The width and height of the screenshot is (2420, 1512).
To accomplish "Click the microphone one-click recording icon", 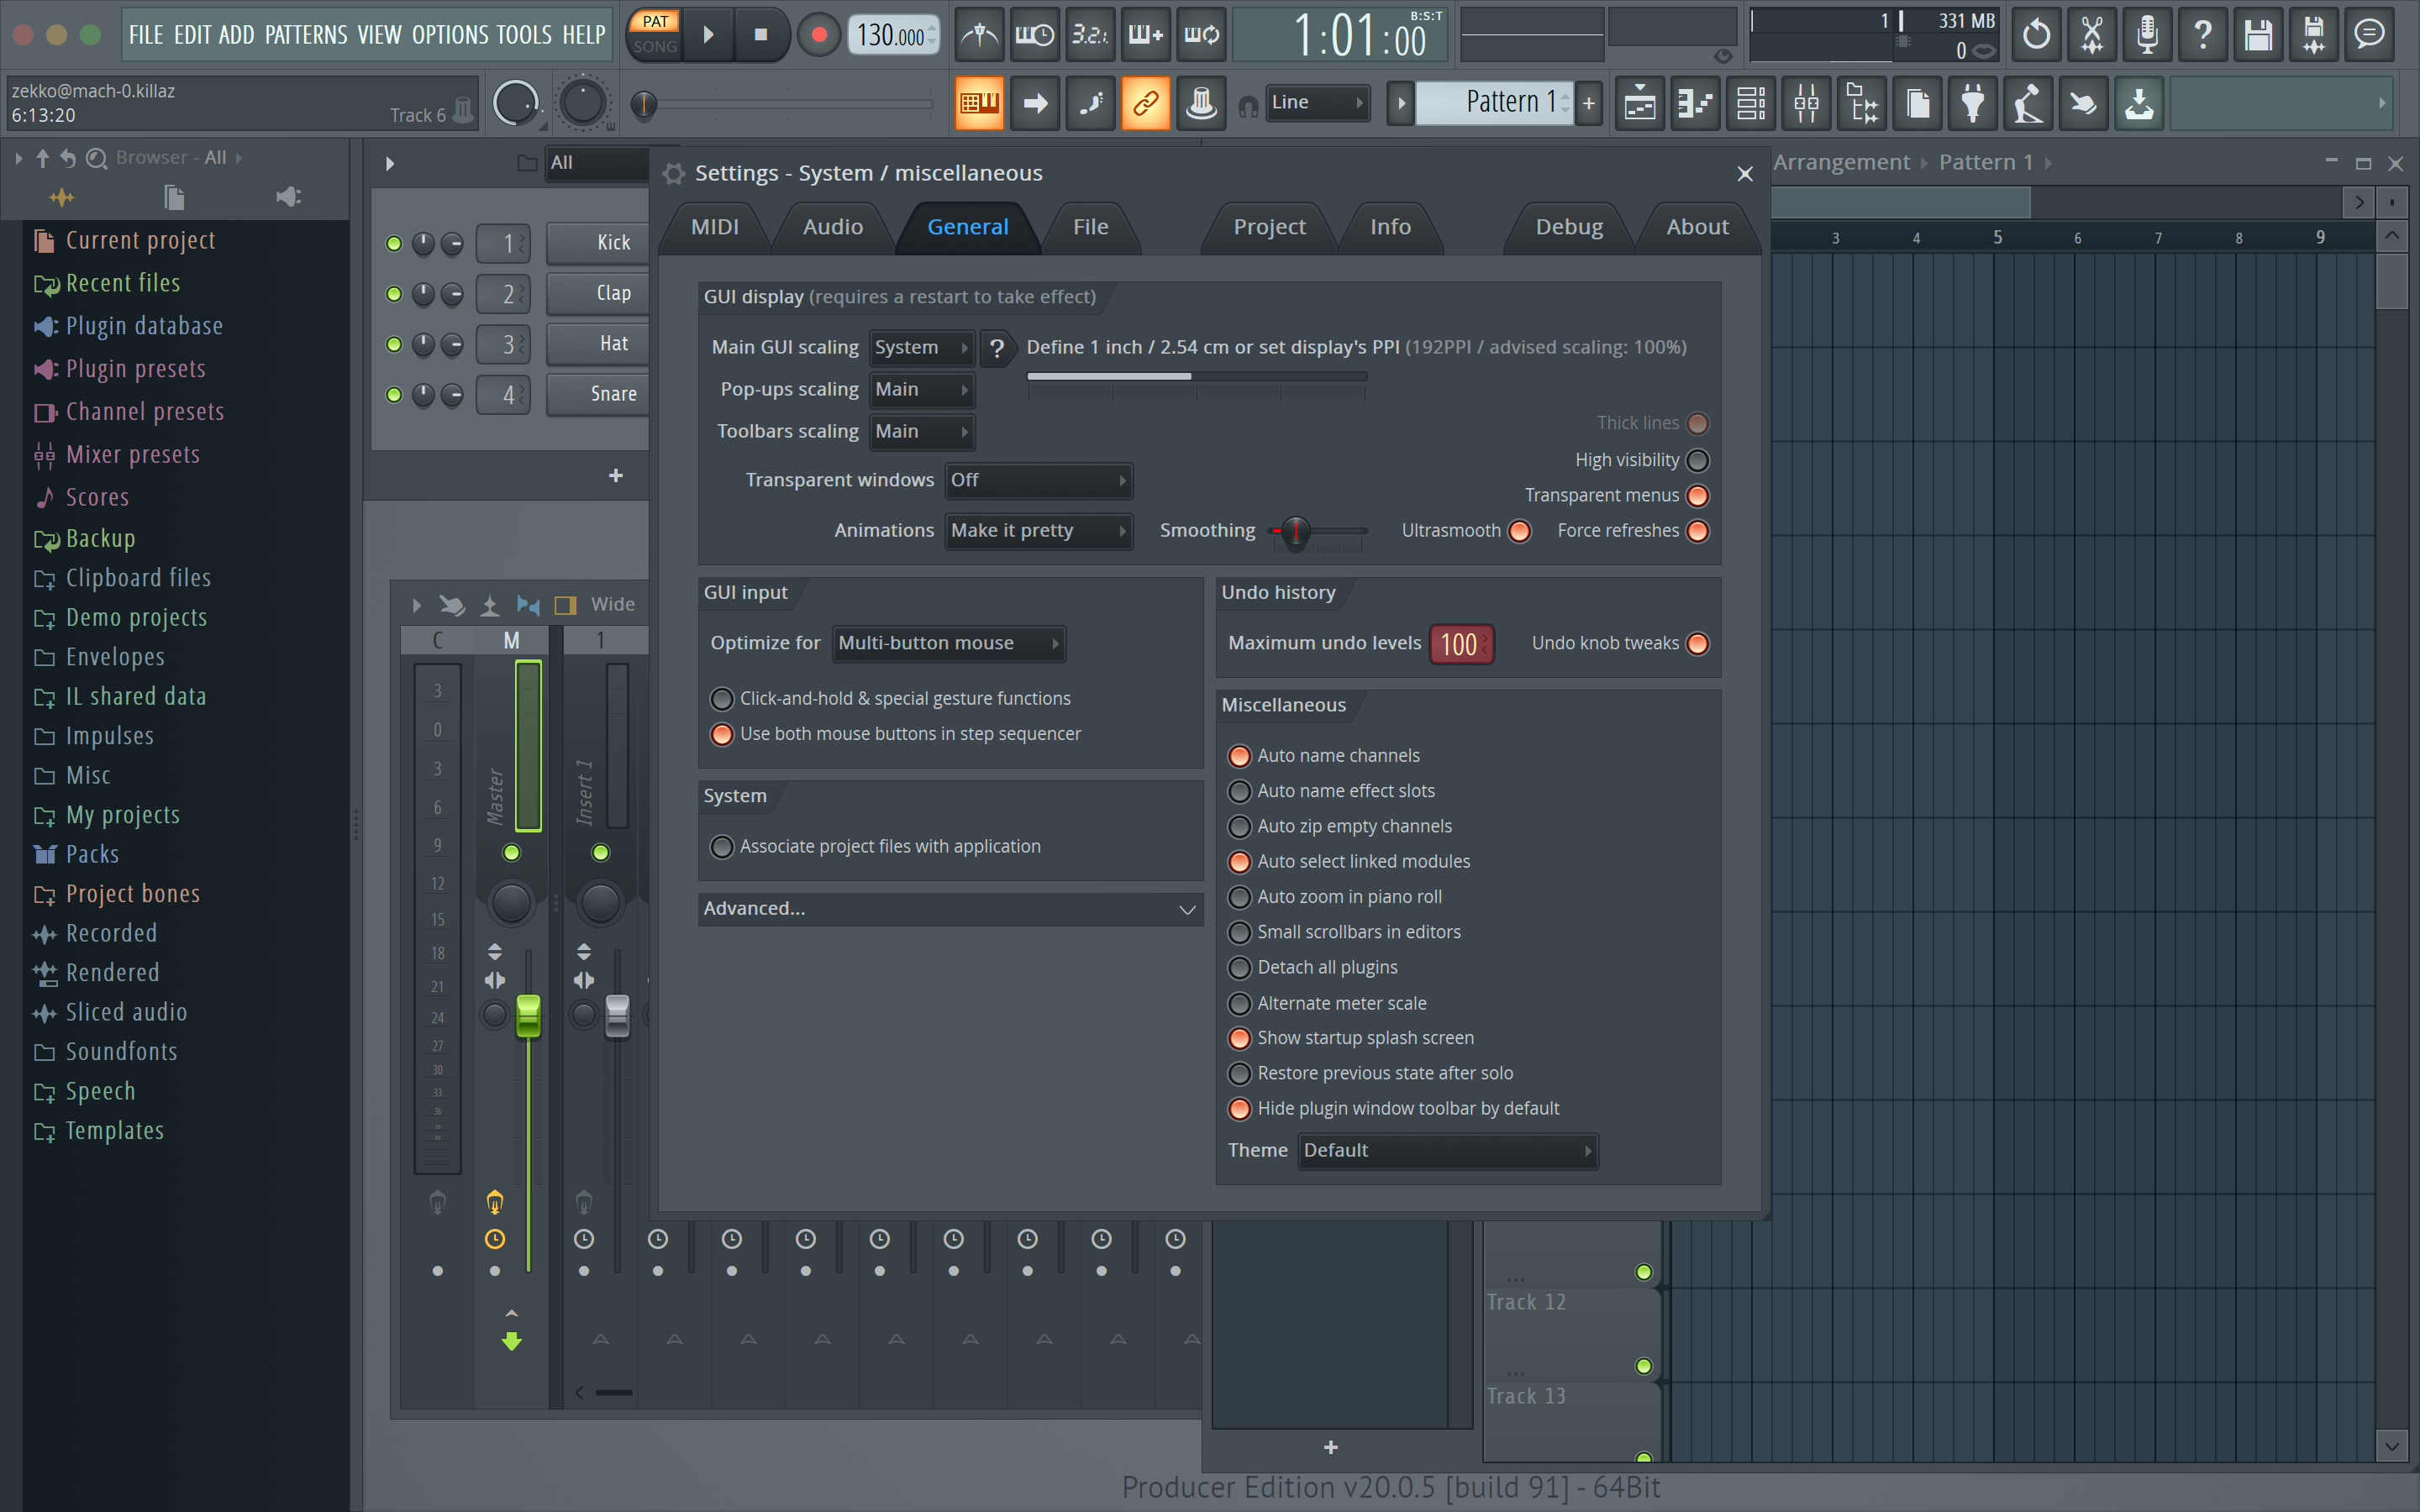I will click(2147, 35).
